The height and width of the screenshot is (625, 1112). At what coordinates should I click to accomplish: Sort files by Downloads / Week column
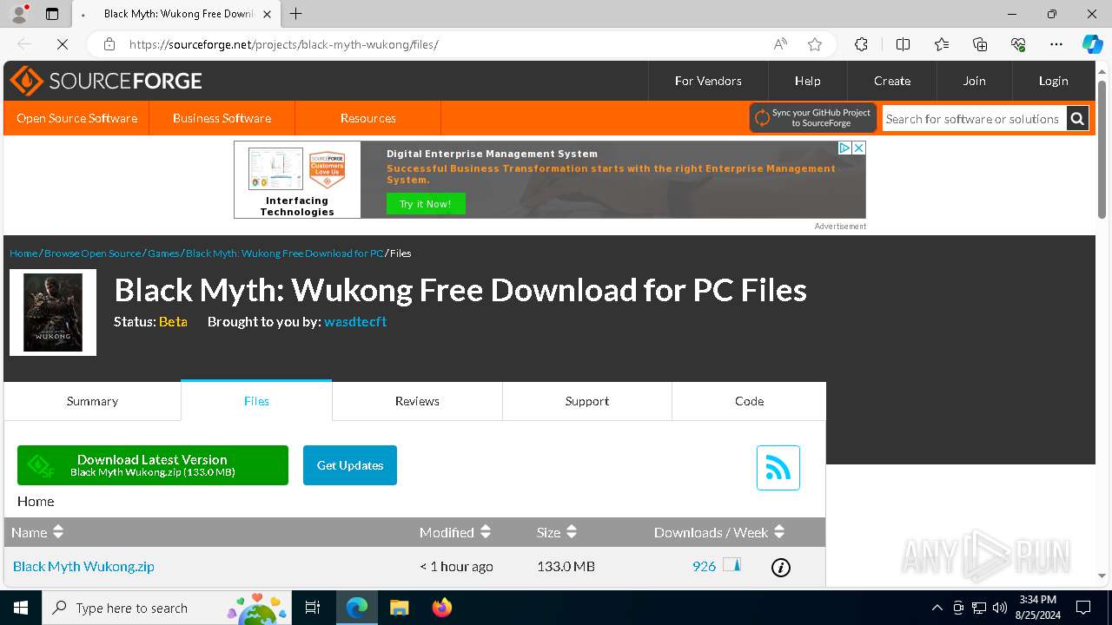pyautogui.click(x=719, y=532)
